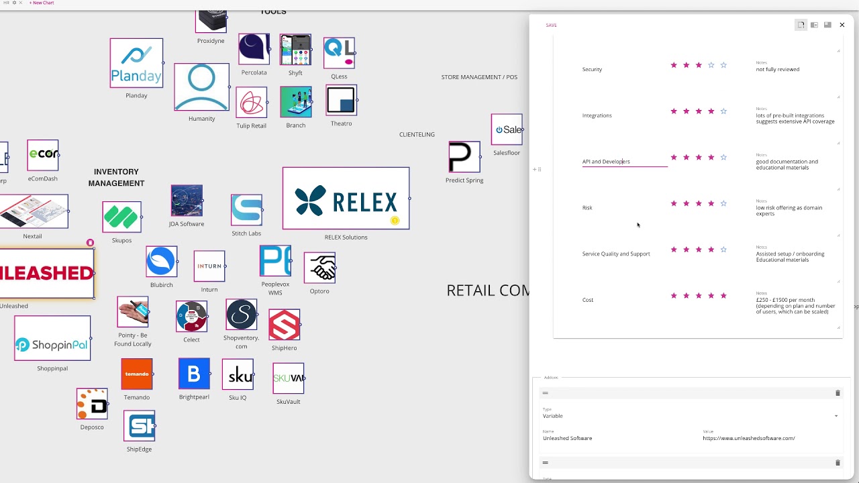Select the Theatro icon
The height and width of the screenshot is (483, 859).
tap(341, 101)
